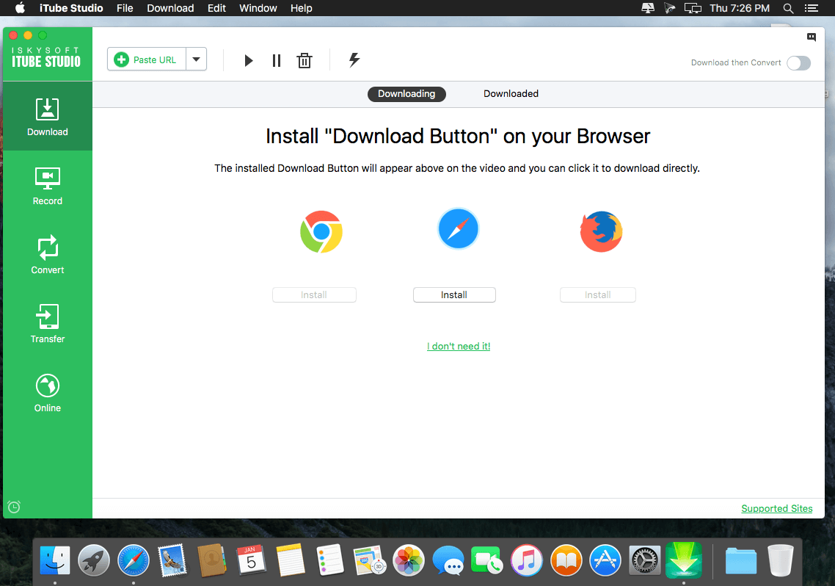Open the Record section in sidebar
Screen dimensions: 835x586
coord(48,185)
